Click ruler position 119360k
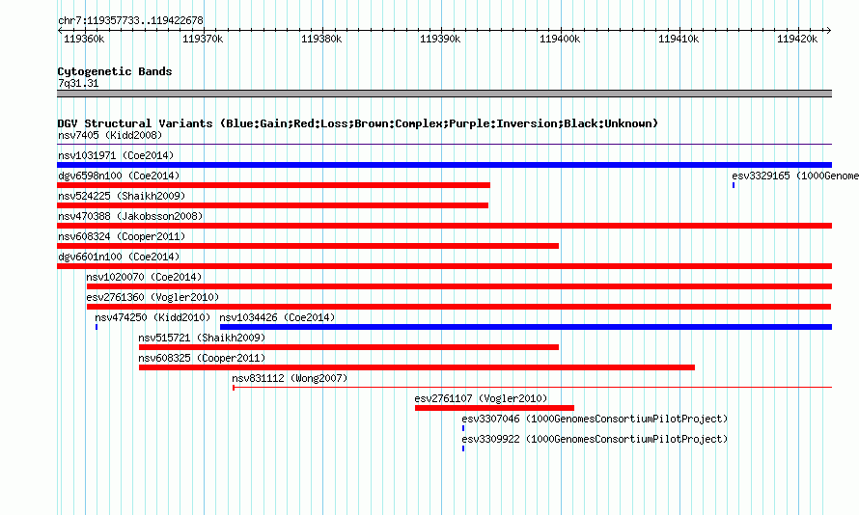The image size is (859, 515). (x=84, y=39)
